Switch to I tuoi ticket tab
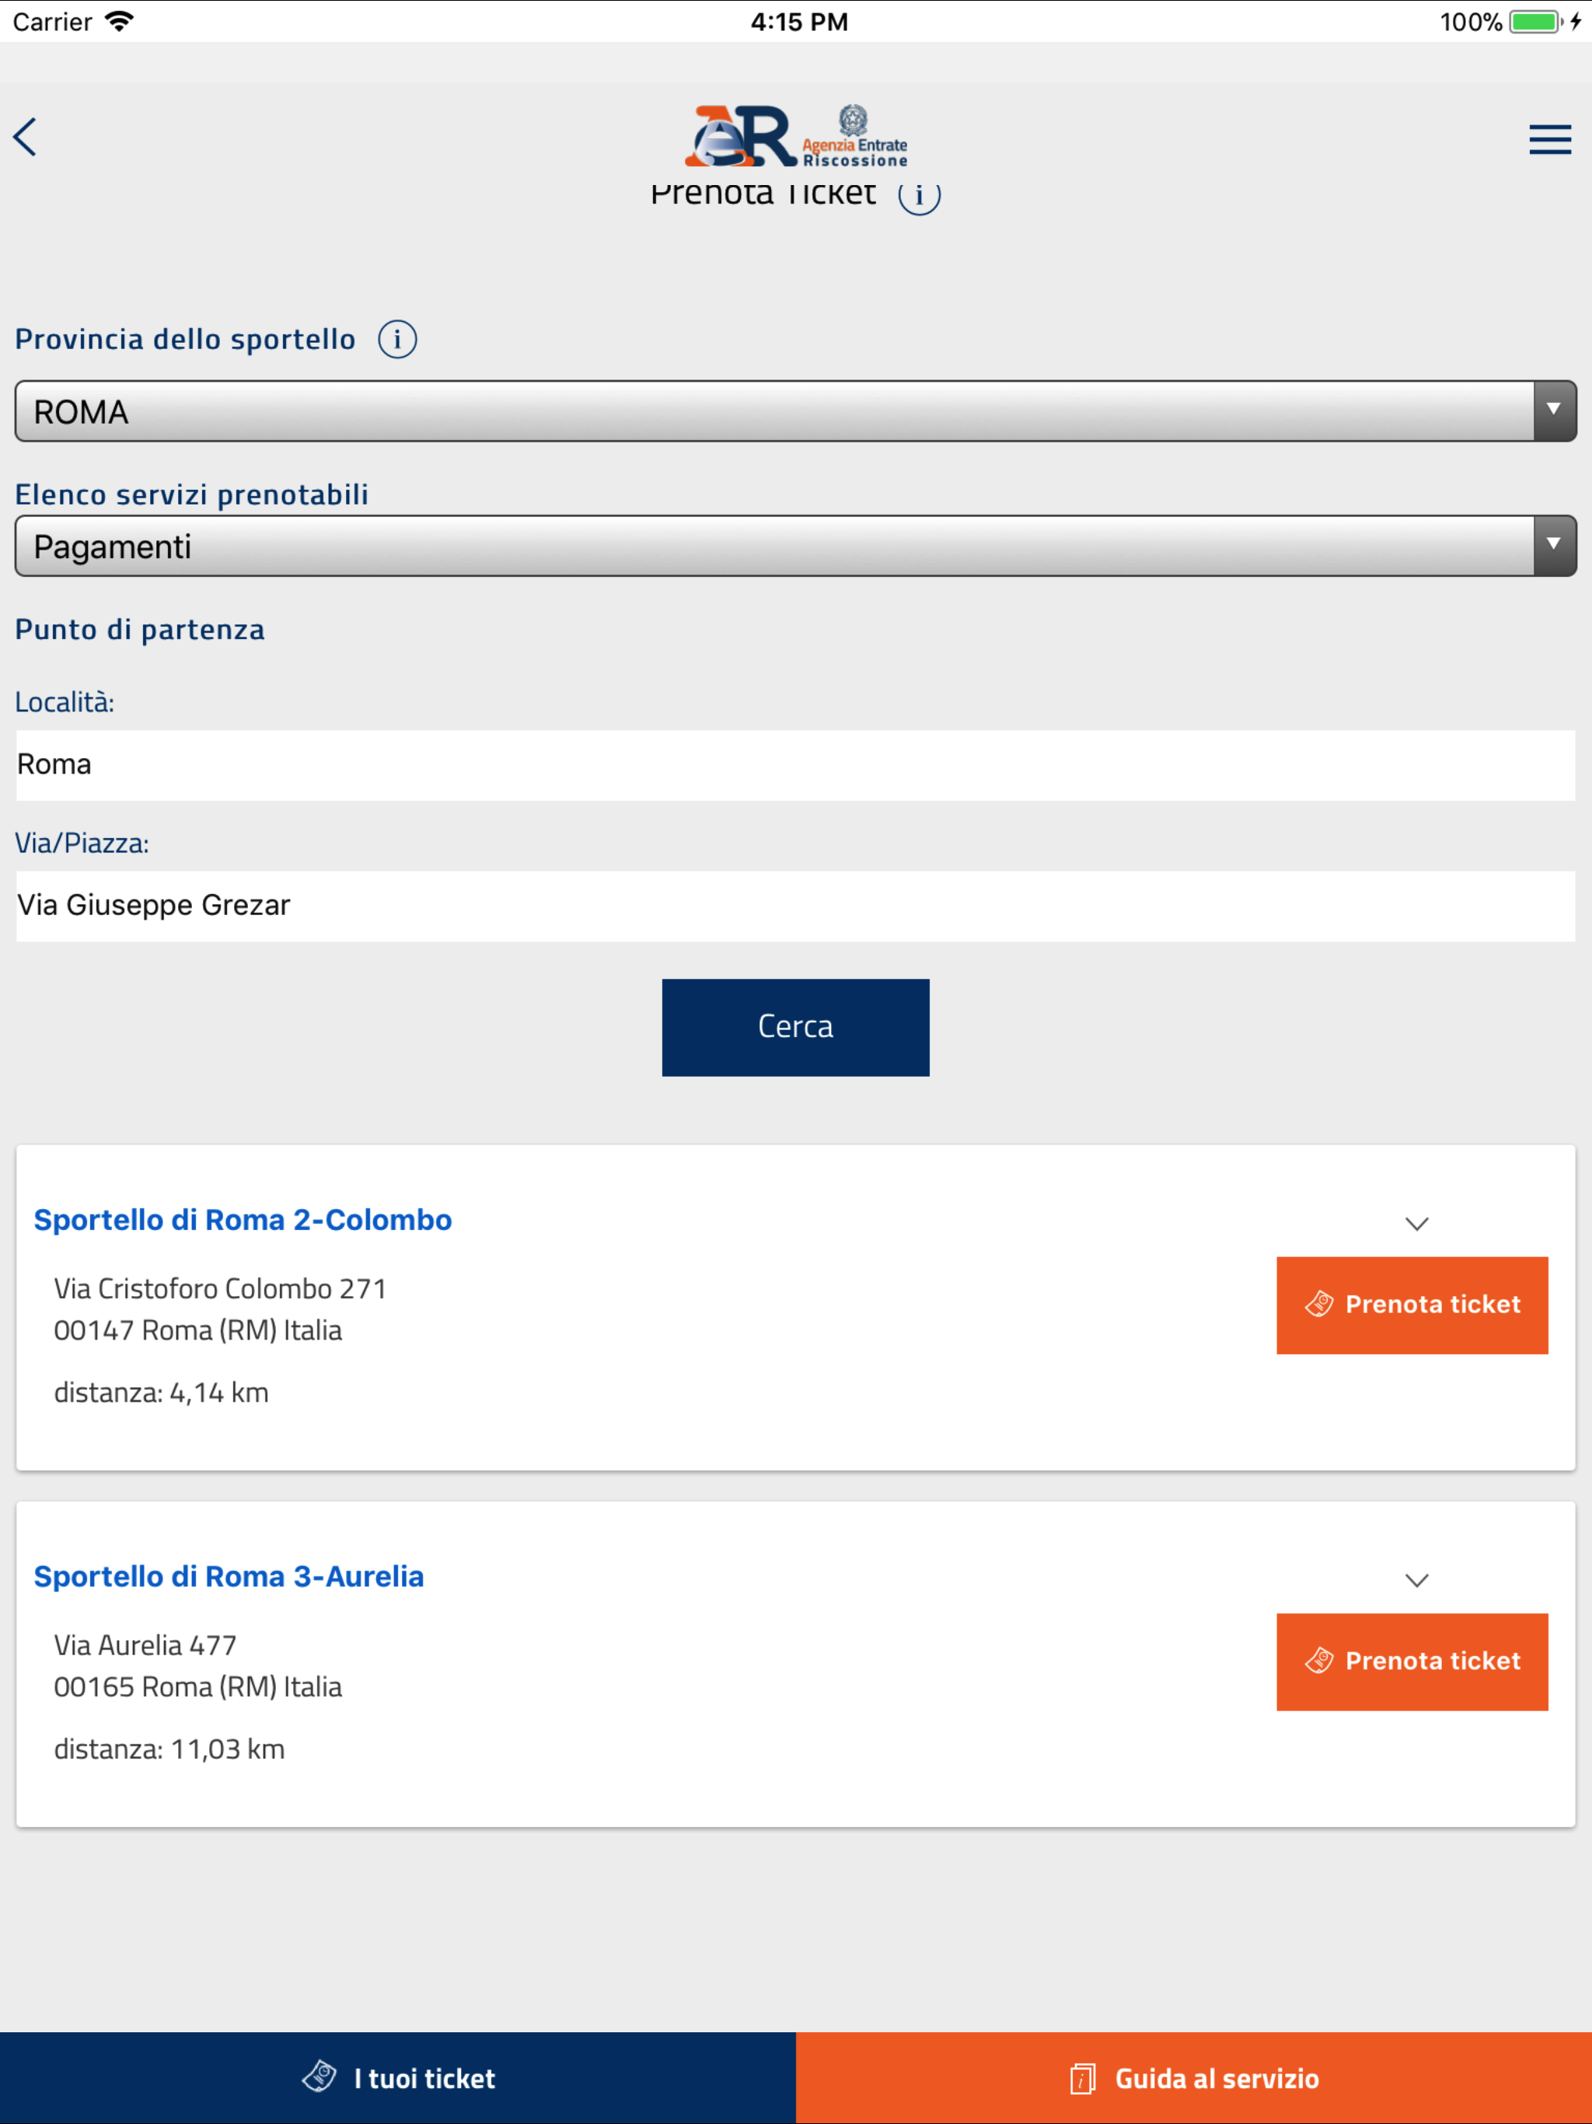 [397, 2078]
